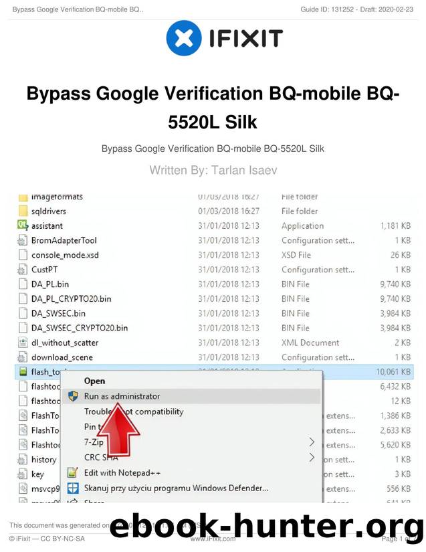Click the BromAdapterTool settings file icon

click(x=23, y=240)
